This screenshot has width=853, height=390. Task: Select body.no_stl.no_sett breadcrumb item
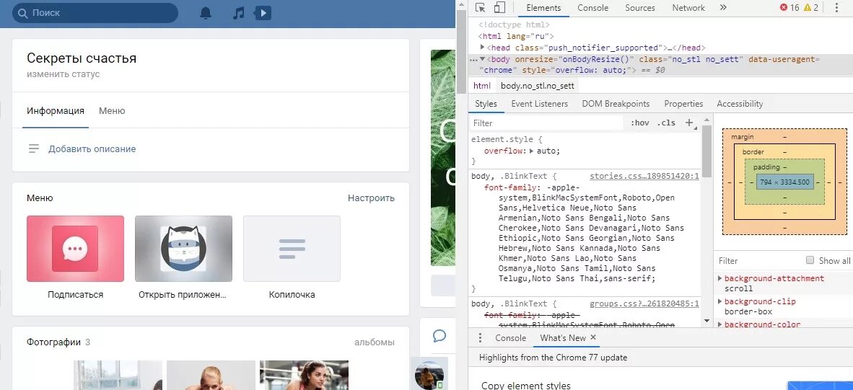[x=537, y=86]
